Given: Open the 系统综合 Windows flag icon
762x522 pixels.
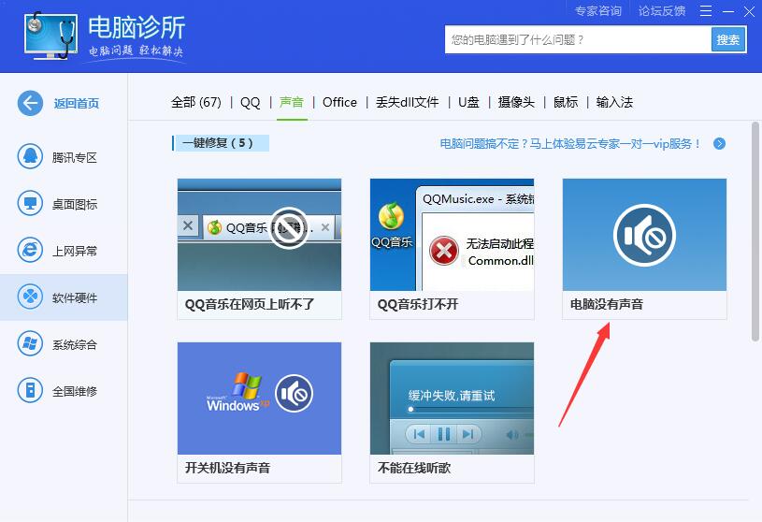Looking at the screenshot, I should [30, 343].
